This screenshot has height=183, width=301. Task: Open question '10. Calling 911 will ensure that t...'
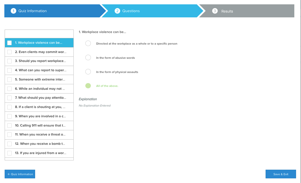(39, 125)
